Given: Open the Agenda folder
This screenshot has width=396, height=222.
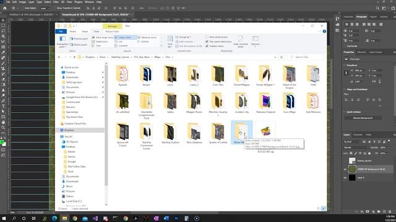Looking at the screenshot, I should click(x=123, y=76).
